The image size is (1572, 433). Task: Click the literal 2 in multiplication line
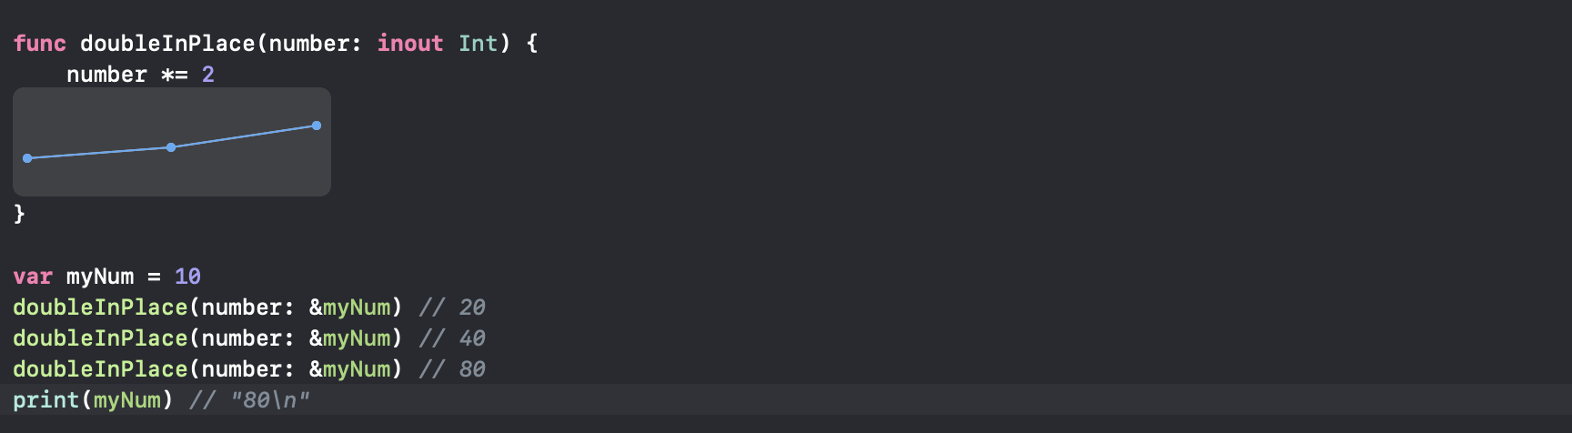[208, 75]
